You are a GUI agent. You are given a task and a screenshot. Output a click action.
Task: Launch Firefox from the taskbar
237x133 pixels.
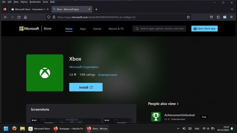pos(14,129)
